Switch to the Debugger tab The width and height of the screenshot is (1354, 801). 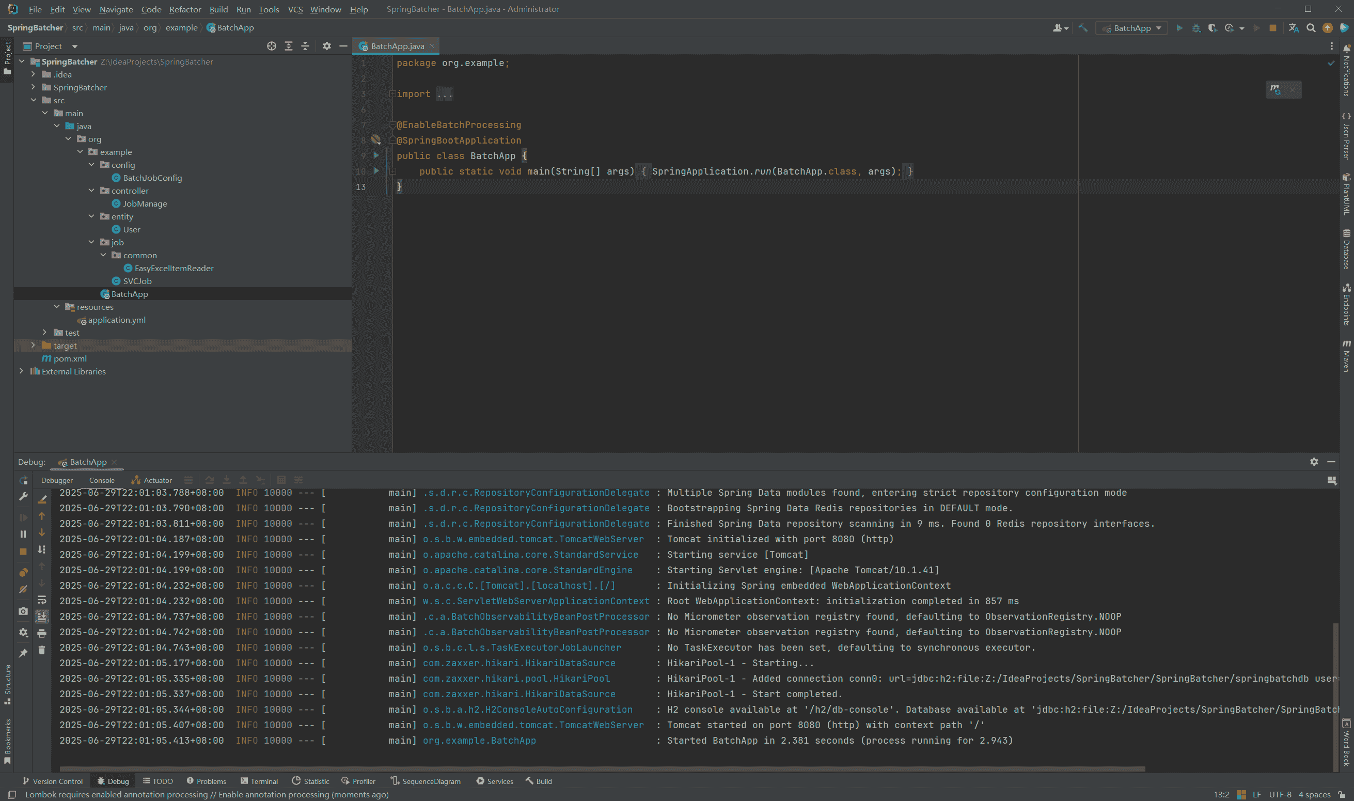[57, 480]
